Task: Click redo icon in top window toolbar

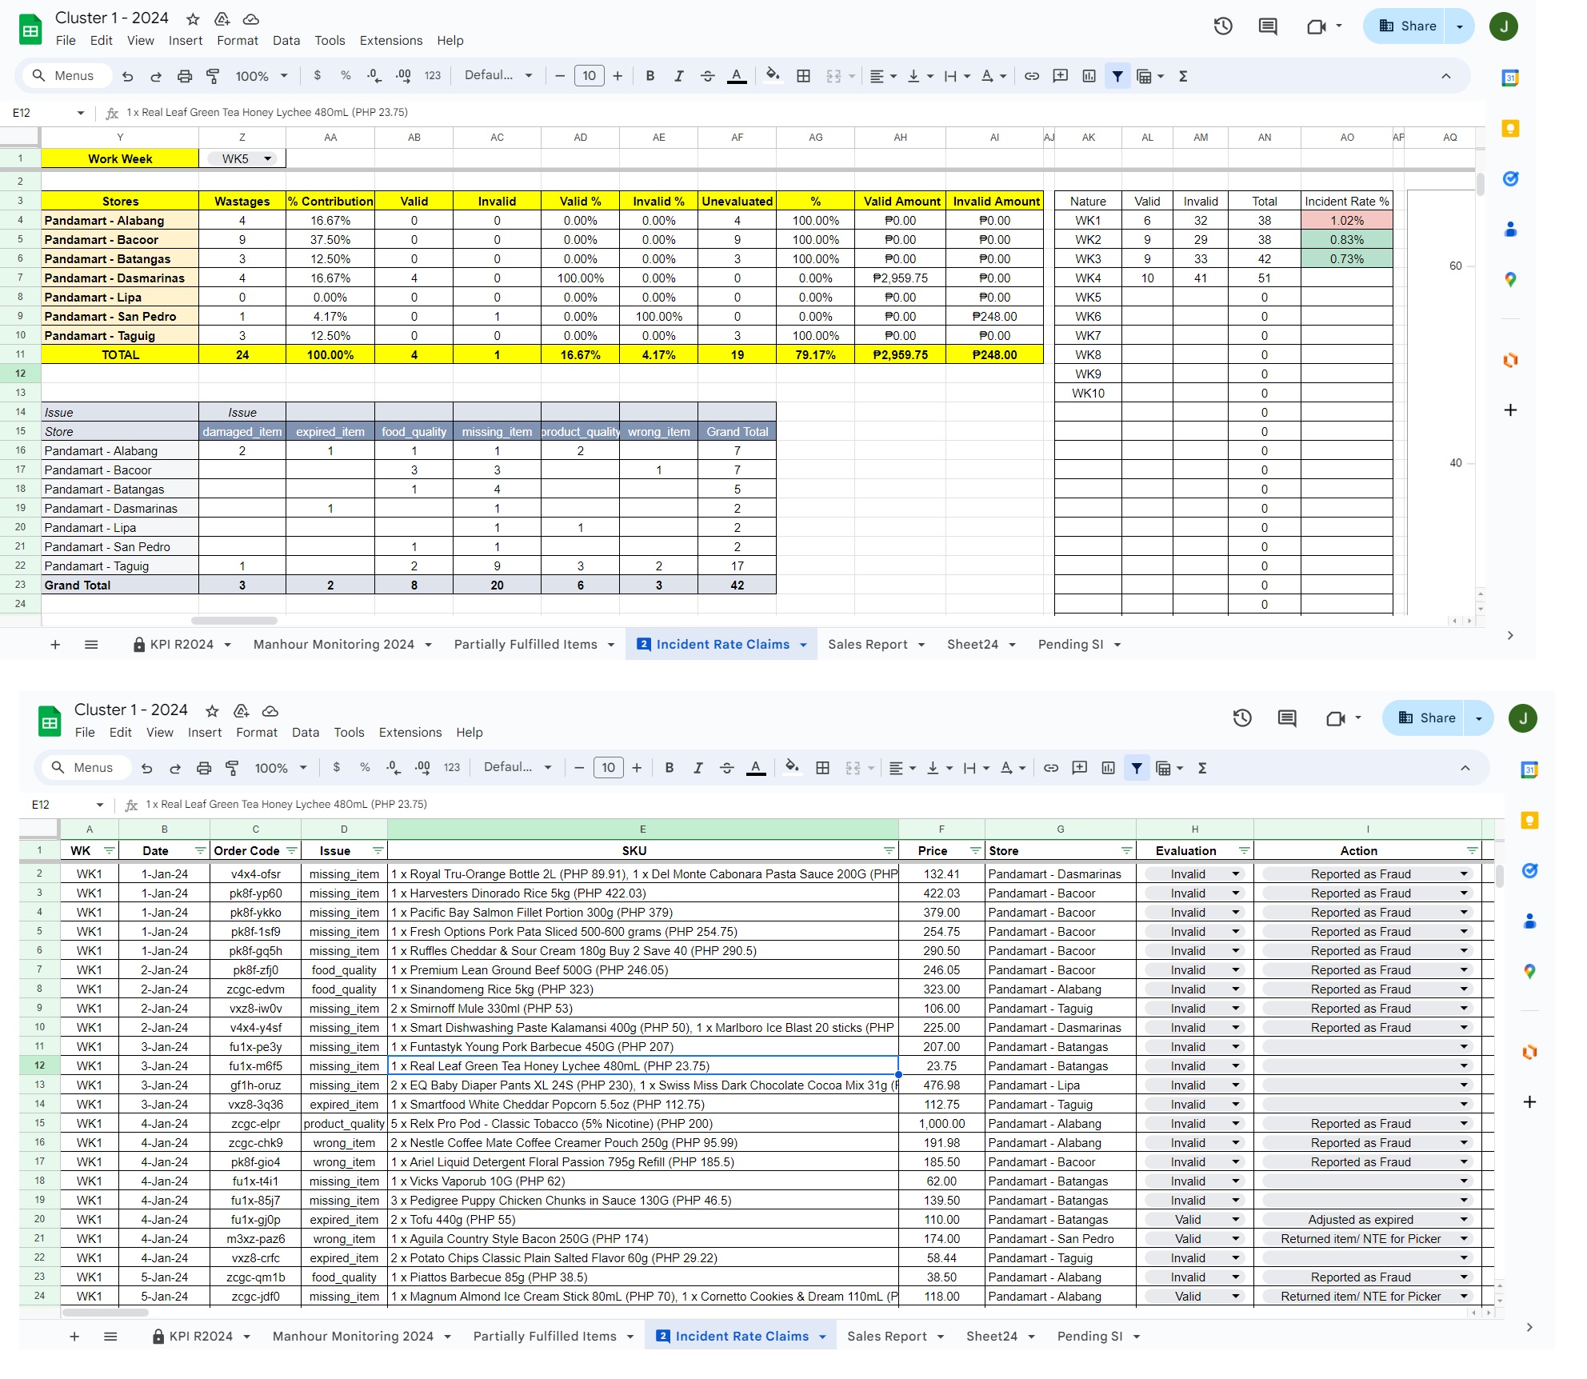Action: point(156,76)
